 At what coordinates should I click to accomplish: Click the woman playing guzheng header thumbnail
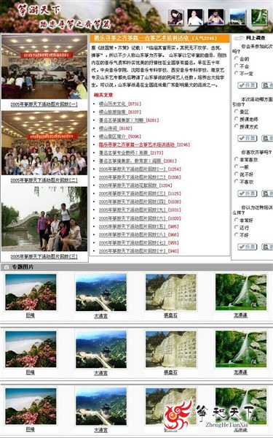(x=175, y=18)
